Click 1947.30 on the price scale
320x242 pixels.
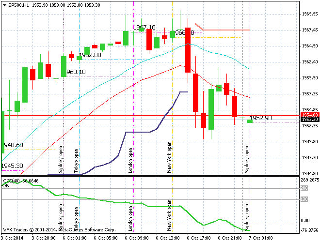coord(310,158)
